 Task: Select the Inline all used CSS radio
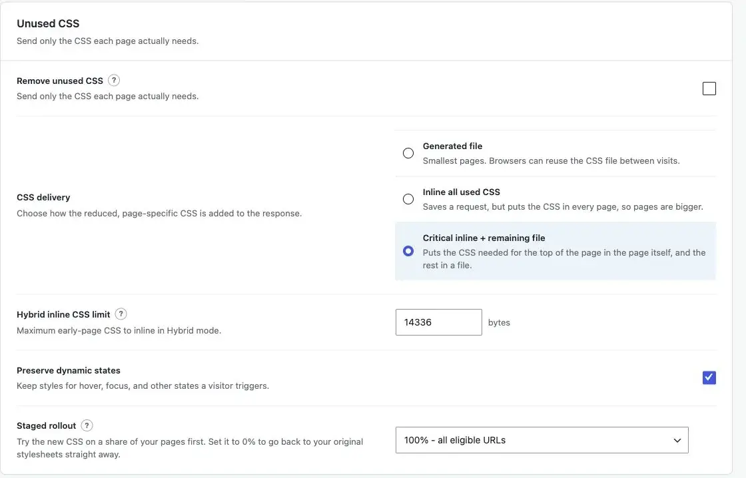pos(408,199)
